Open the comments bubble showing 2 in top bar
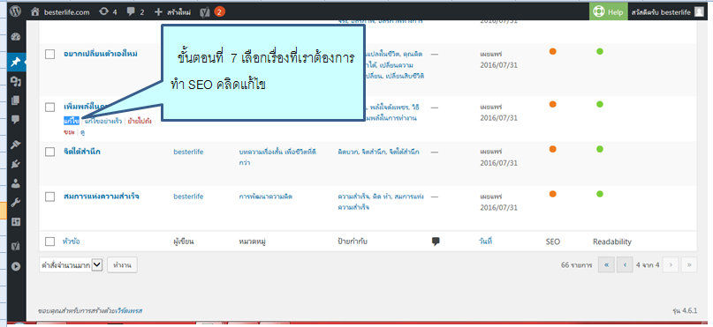The image size is (713, 327). tap(135, 12)
